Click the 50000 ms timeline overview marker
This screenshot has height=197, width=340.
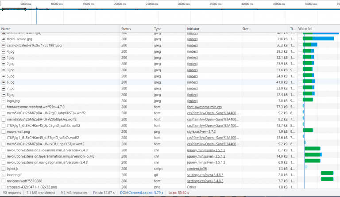click(311, 4)
